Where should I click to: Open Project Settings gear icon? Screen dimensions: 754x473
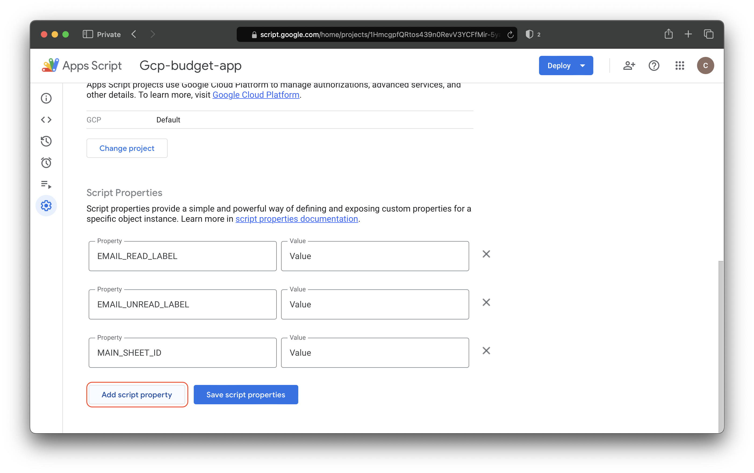46,206
